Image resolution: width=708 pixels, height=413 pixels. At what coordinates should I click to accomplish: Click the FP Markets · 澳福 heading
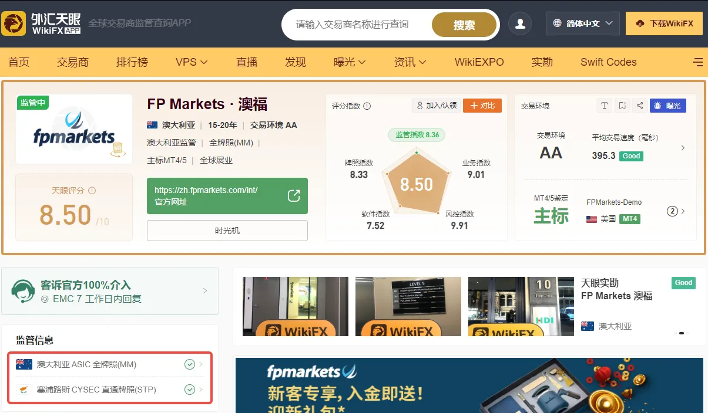coord(207,104)
